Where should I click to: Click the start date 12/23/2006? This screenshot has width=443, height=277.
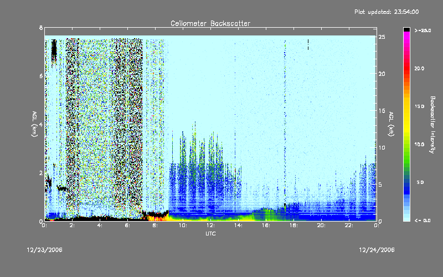click(x=45, y=250)
